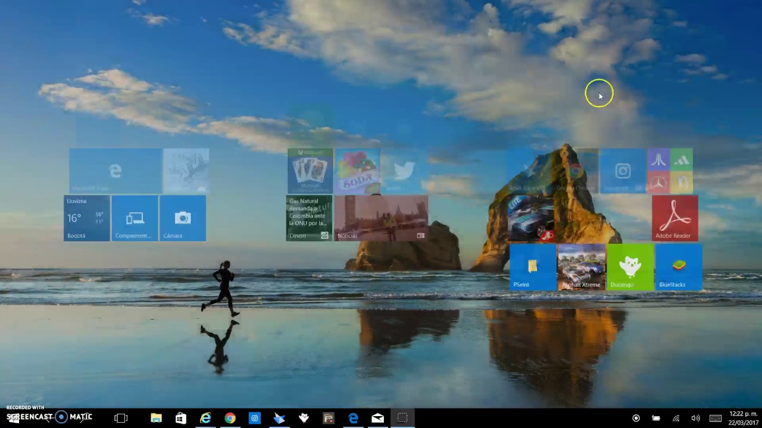Launch the Google Chrome tile
Viewport: 762px width, 428px height.
pyautogui.click(x=575, y=171)
